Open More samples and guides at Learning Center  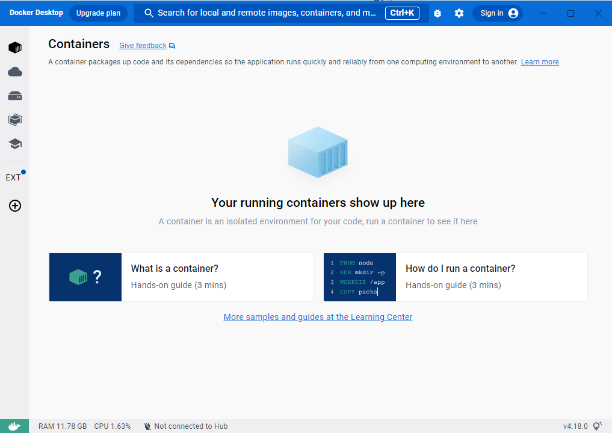[318, 317]
